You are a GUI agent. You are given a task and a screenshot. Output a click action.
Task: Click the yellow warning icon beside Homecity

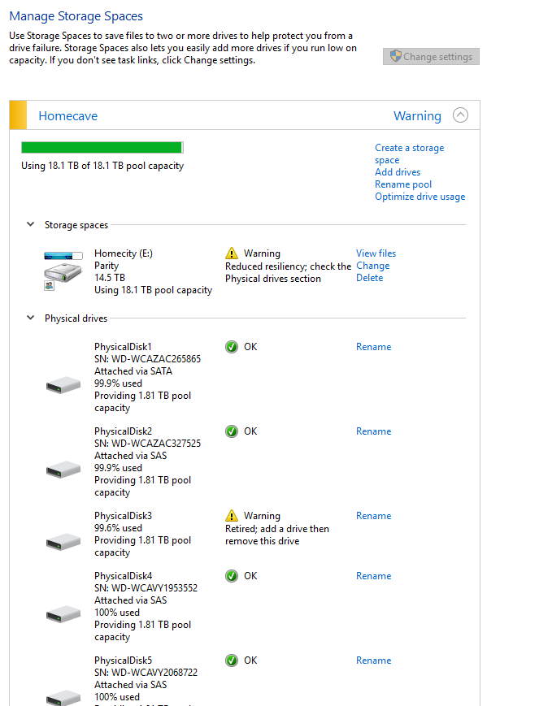pos(232,253)
